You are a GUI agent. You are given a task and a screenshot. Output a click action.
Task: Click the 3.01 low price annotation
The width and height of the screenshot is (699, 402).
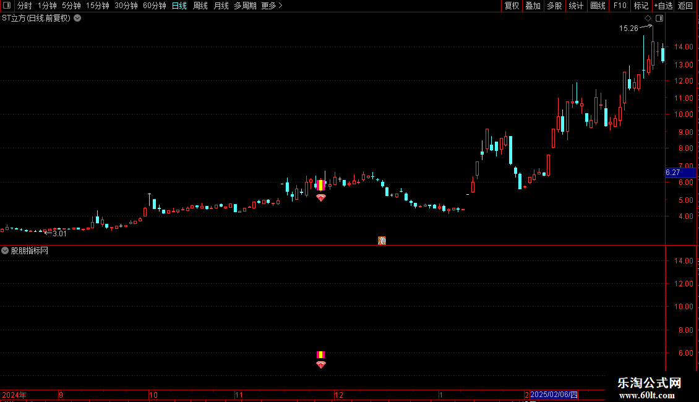(x=60, y=234)
